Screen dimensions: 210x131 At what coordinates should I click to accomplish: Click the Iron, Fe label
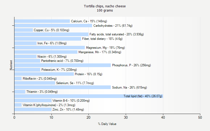pos(52,43)
